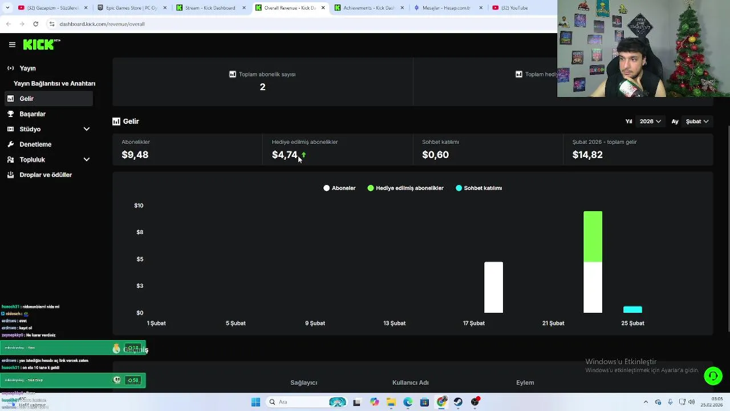Image resolution: width=730 pixels, height=411 pixels.
Task: Click the Gelir section heading icon
Action: 116,122
